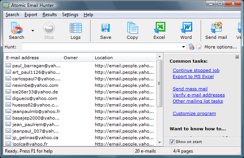Open the Send mass mail link
The height and width of the screenshot is (158, 244).
click(190, 89)
